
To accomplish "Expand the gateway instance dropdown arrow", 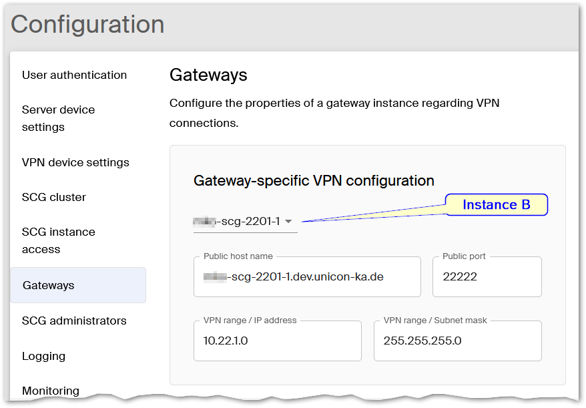I will [x=288, y=222].
